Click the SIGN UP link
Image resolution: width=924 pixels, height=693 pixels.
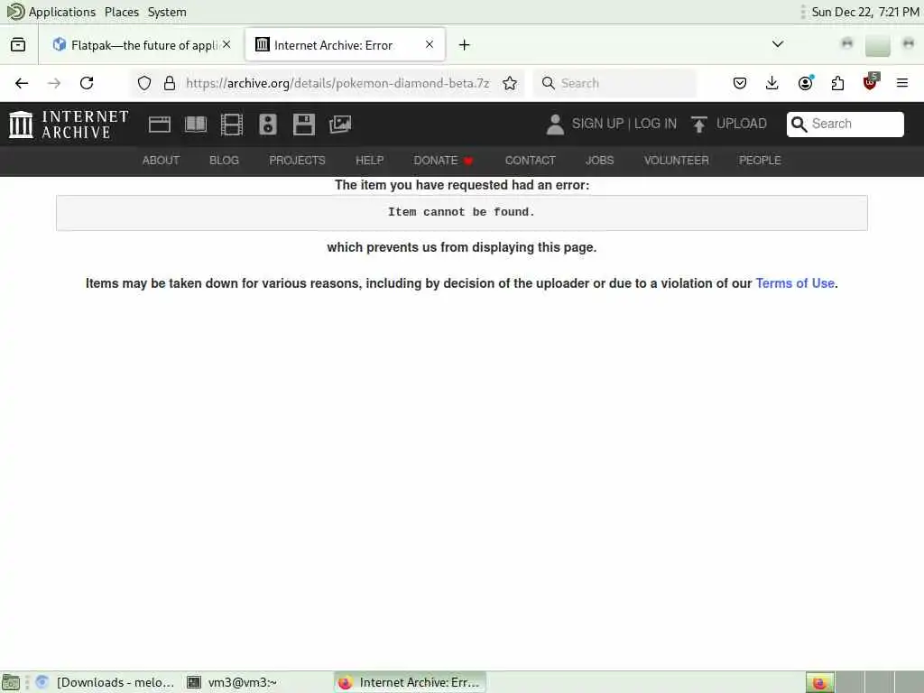point(597,124)
